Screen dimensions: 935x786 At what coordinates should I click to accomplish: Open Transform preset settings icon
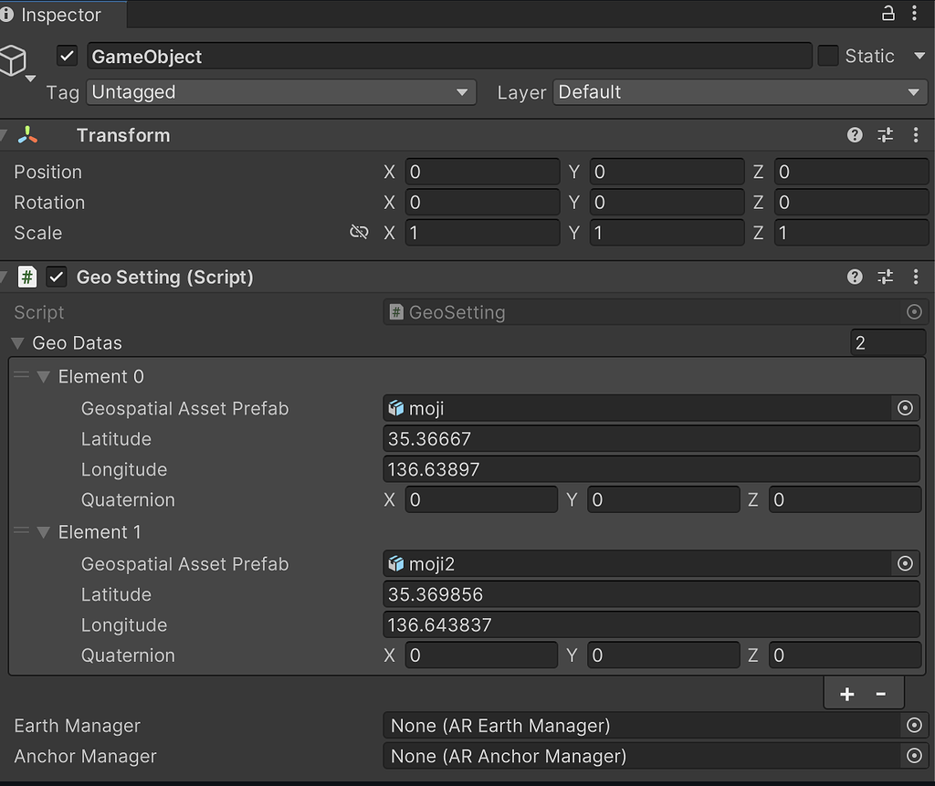point(885,135)
